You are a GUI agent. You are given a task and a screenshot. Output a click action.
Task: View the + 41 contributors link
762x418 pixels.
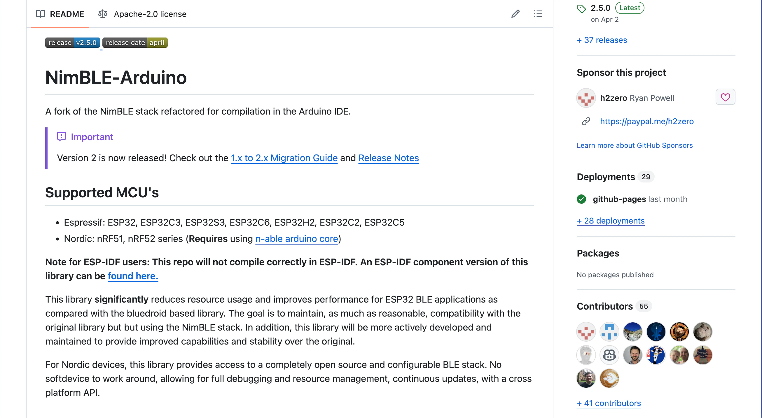tap(609, 403)
